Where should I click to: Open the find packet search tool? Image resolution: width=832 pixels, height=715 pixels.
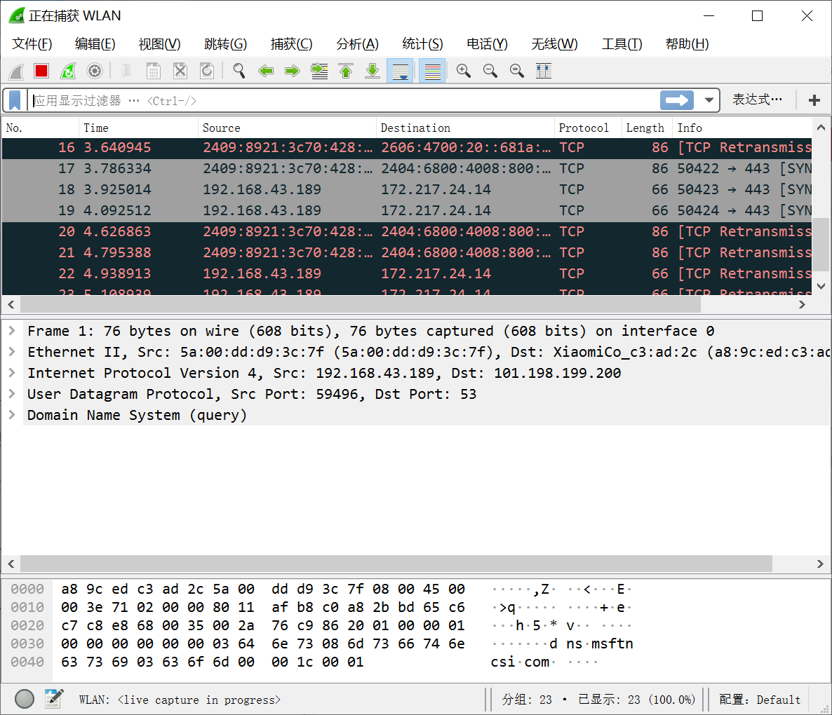click(239, 71)
